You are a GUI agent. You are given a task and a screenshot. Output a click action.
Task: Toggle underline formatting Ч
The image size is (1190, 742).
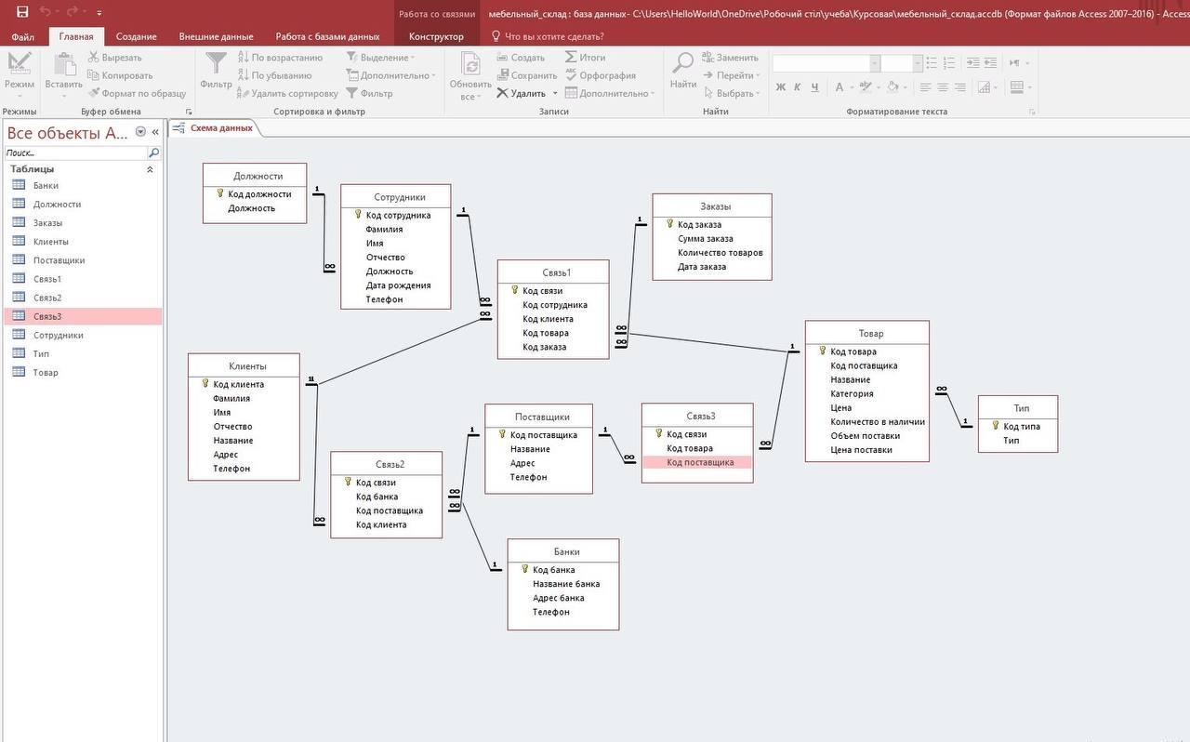pos(815,87)
